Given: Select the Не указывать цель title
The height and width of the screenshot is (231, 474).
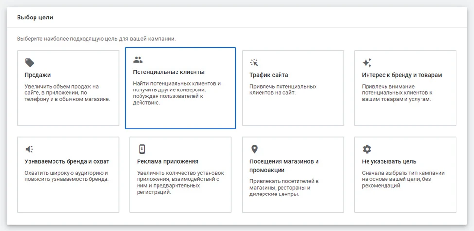Looking at the screenshot, I should pos(389,161).
